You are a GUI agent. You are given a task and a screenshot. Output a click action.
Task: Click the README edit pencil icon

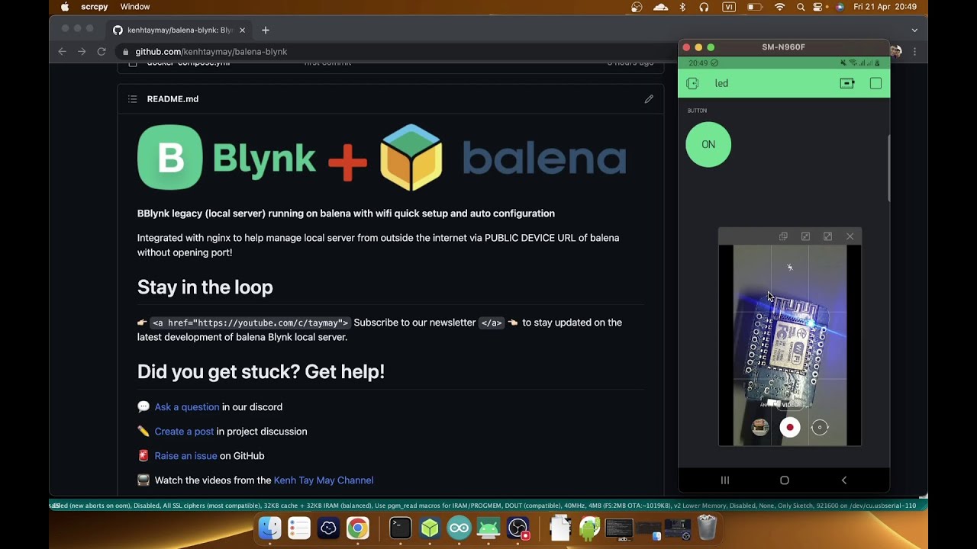coord(649,99)
